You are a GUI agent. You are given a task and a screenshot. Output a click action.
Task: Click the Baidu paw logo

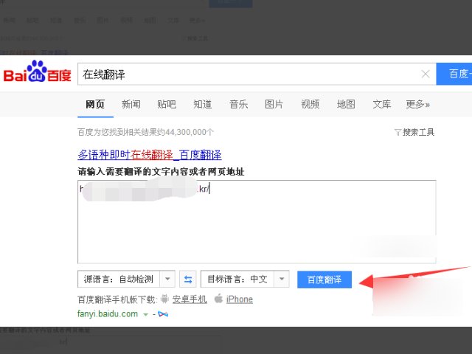(37, 71)
